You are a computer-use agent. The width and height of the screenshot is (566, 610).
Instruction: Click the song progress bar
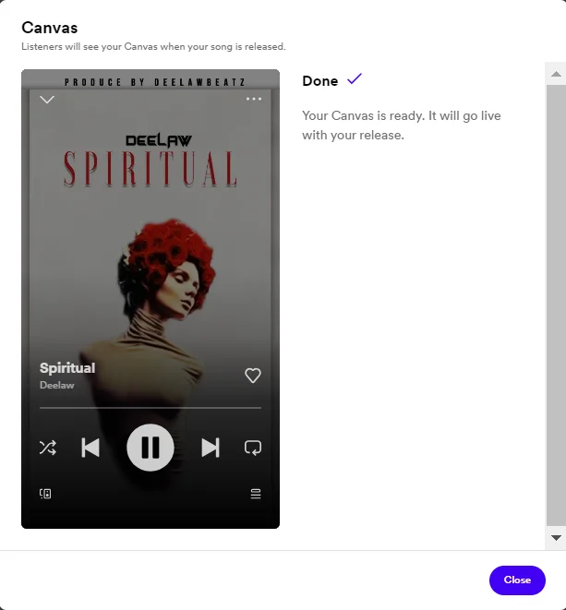point(151,408)
